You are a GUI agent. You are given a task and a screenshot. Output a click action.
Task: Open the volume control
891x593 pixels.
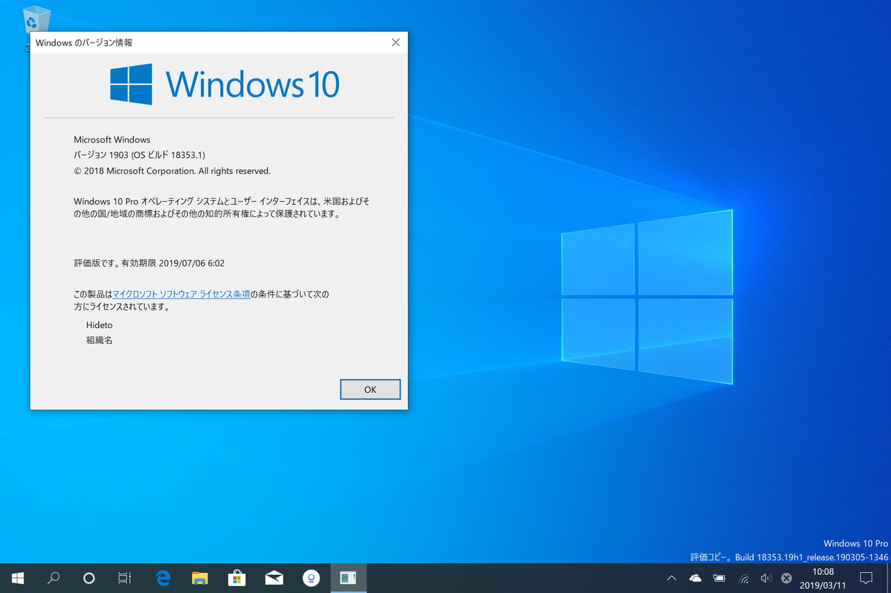(766, 578)
